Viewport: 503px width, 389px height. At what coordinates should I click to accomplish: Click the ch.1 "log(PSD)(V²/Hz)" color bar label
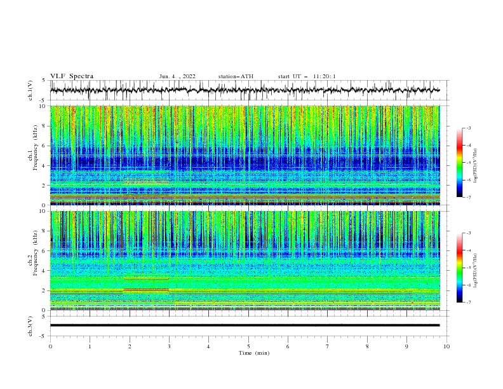tap(476, 166)
